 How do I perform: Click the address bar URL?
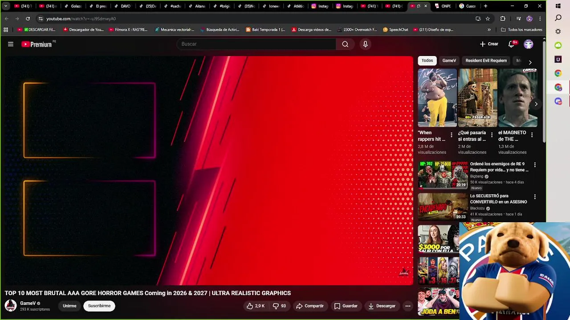(x=81, y=19)
